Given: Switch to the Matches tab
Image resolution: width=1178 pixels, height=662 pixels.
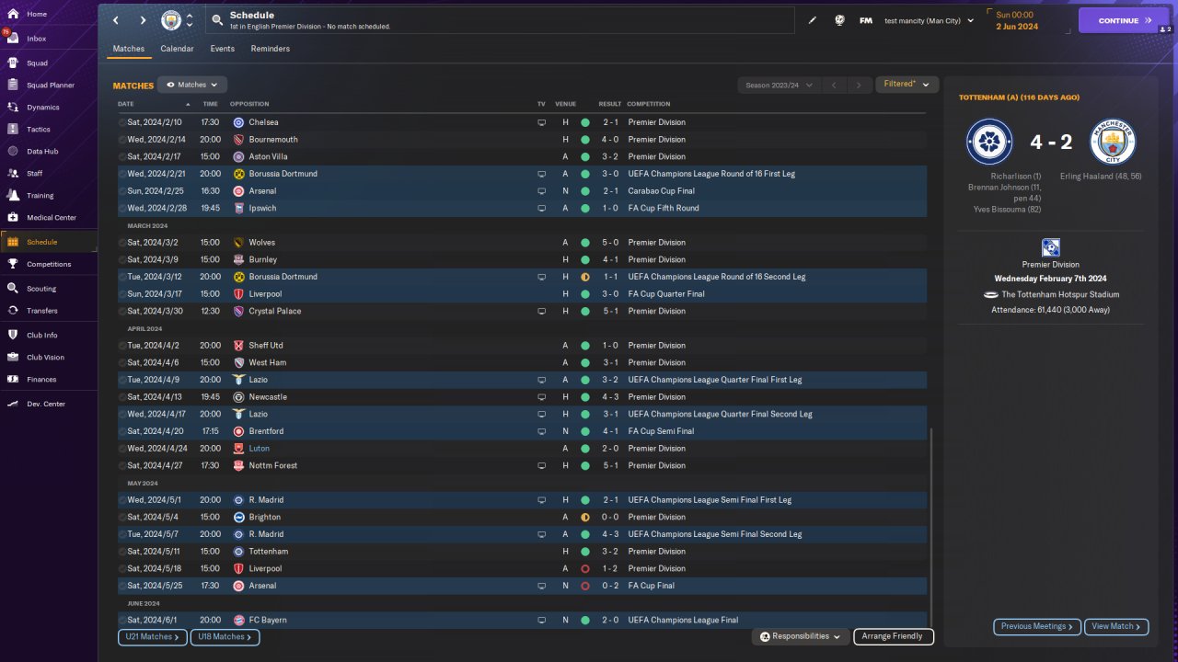Looking at the screenshot, I should click(129, 49).
